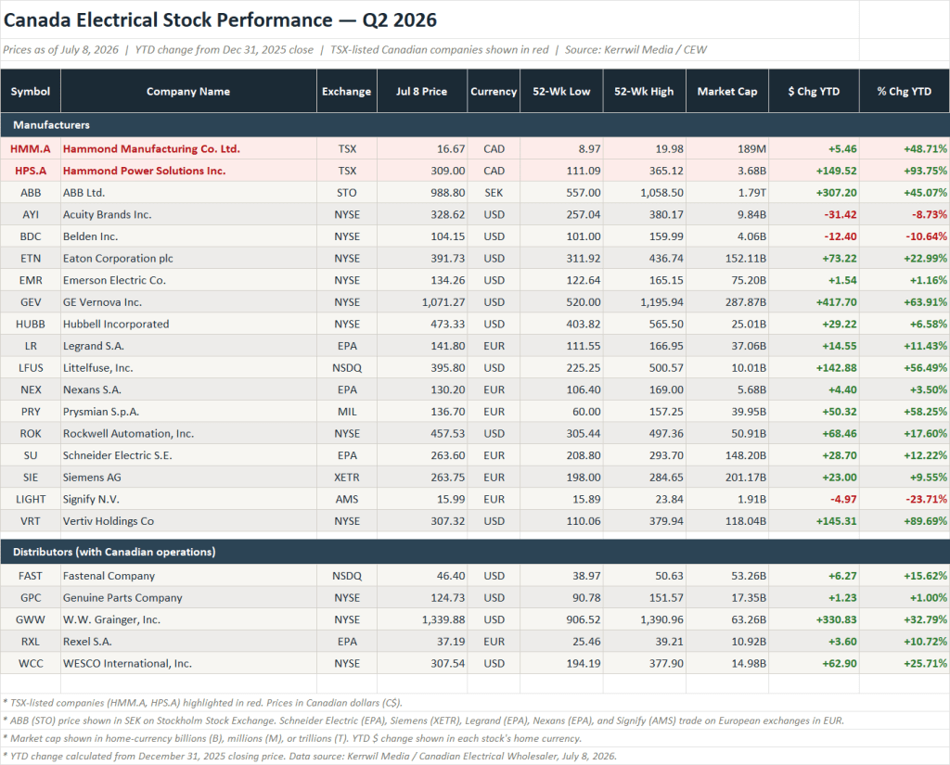Click Siemens AG's XETR exchange cell
The height and width of the screenshot is (765, 950).
(x=347, y=478)
